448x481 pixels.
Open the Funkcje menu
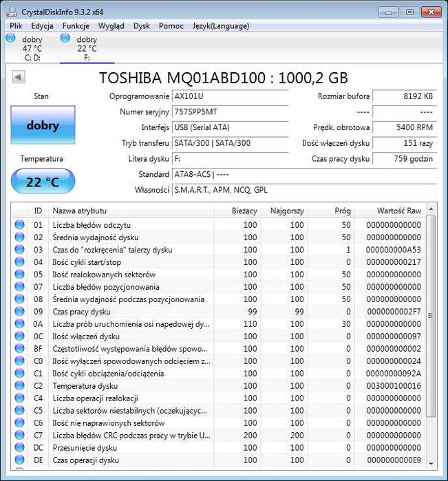(76, 25)
